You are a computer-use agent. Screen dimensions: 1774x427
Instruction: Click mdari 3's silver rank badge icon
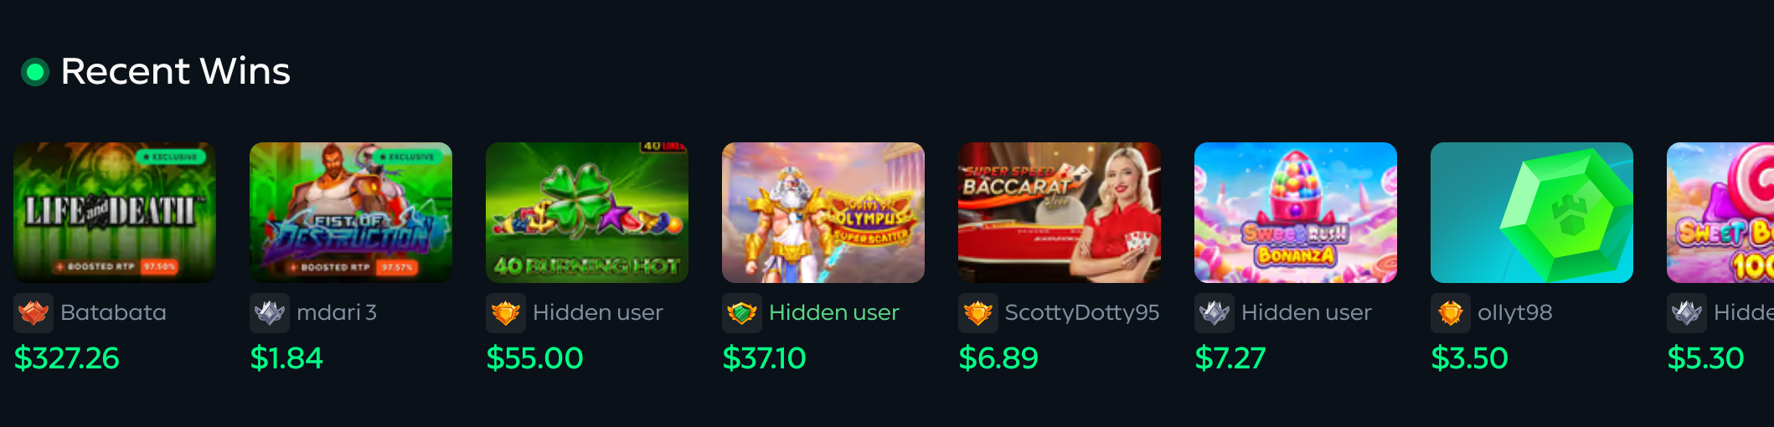click(x=270, y=313)
